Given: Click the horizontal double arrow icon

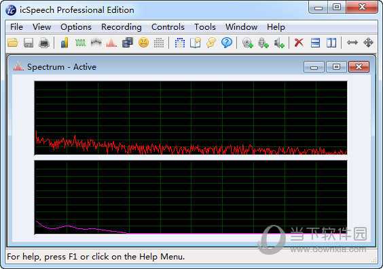Looking at the screenshot, I should tap(352, 43).
